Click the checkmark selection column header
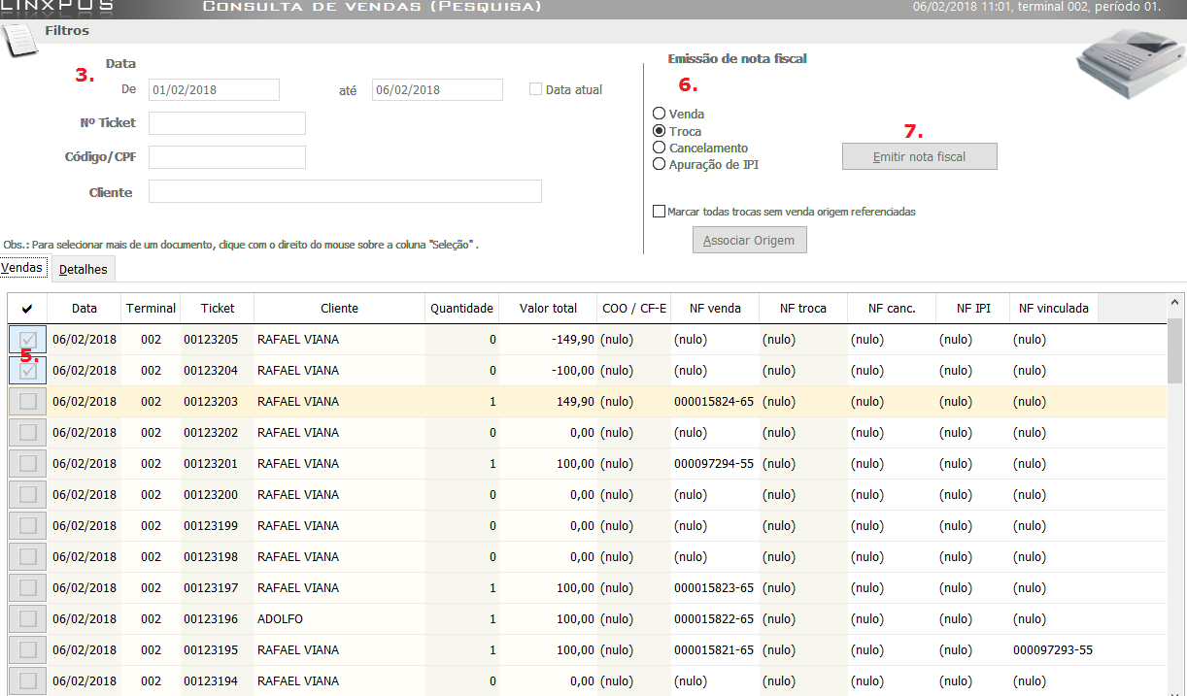The height and width of the screenshot is (696, 1187). coord(27,309)
